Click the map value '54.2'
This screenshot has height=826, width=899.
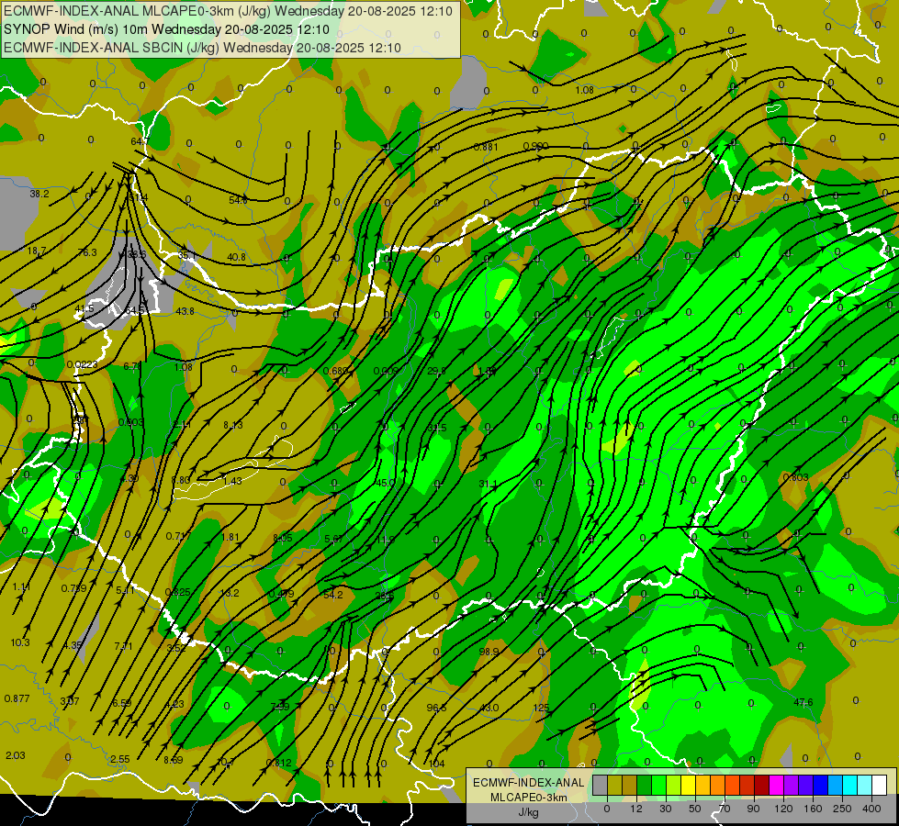coord(333,595)
